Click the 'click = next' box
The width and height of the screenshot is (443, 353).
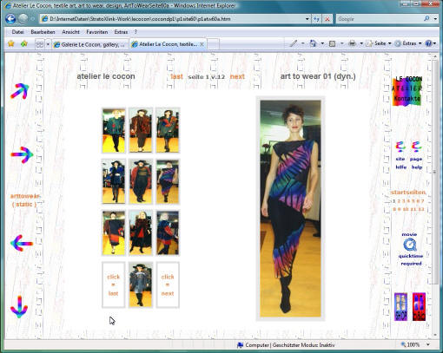[x=168, y=284]
